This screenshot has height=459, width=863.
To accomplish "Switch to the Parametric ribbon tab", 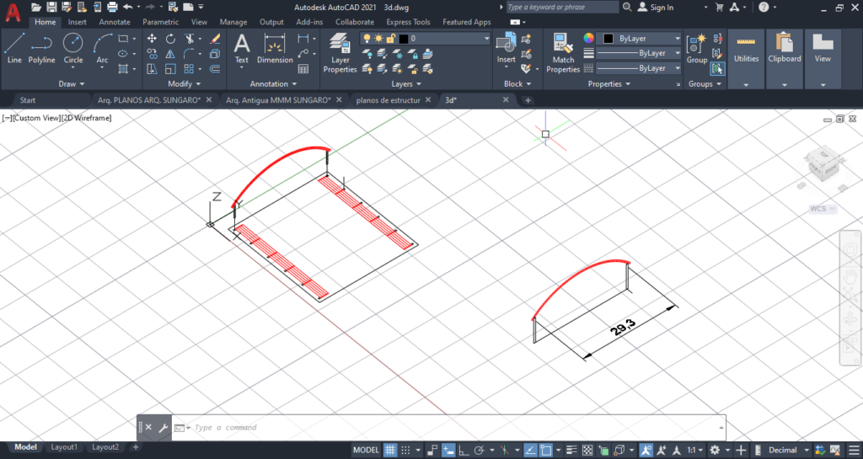I will [160, 22].
